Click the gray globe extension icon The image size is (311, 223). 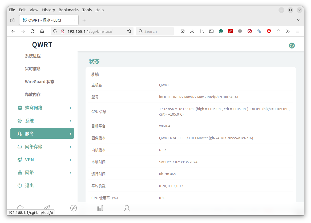pos(240,31)
